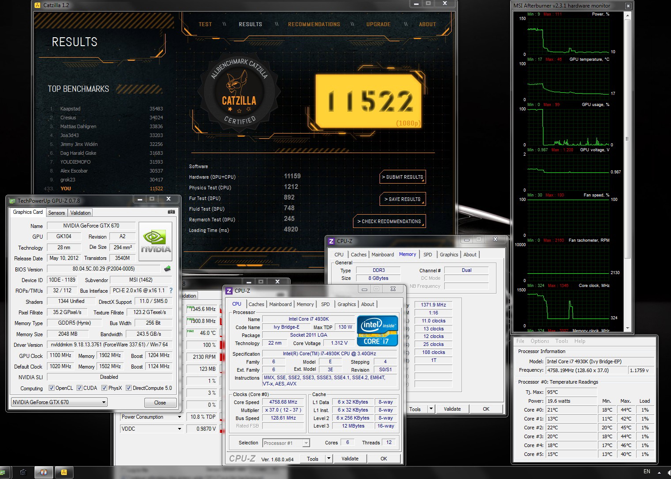The width and height of the screenshot is (671, 479).
Task: Click OK in CPU-Z Memory window
Action: click(486, 409)
